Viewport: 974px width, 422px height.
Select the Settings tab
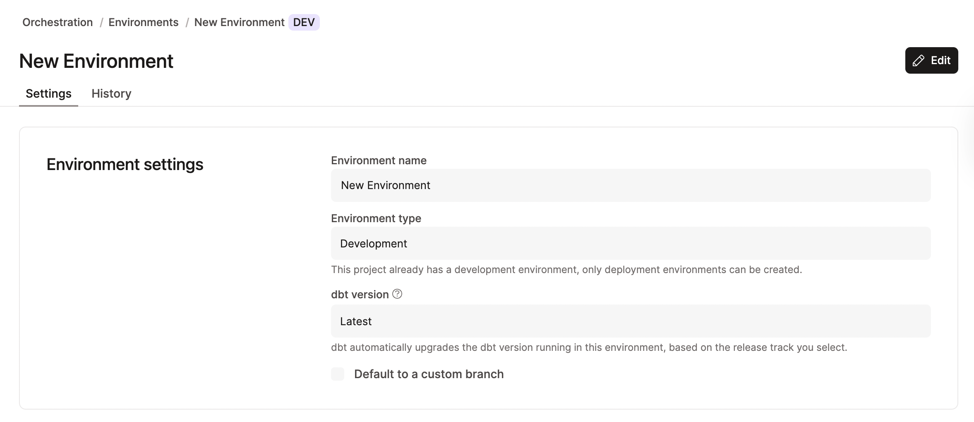click(x=48, y=94)
